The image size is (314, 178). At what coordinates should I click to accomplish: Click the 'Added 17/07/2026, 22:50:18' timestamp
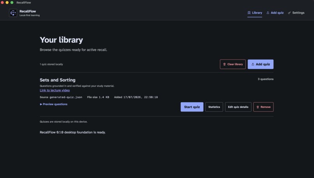pos(136,97)
